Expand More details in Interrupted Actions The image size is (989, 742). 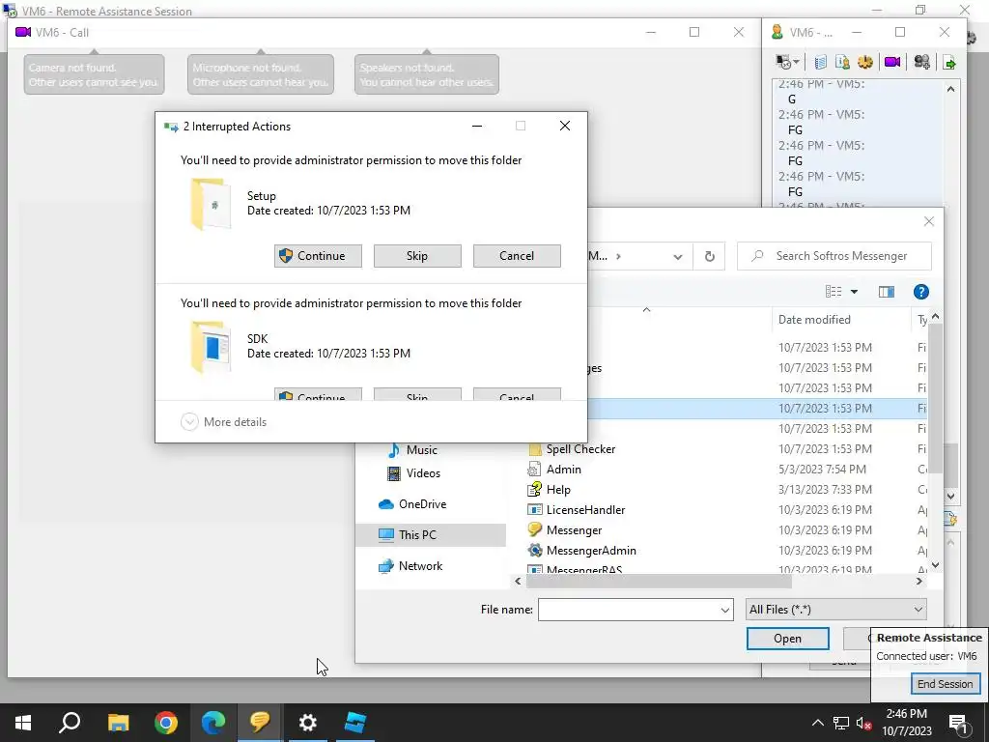click(224, 422)
